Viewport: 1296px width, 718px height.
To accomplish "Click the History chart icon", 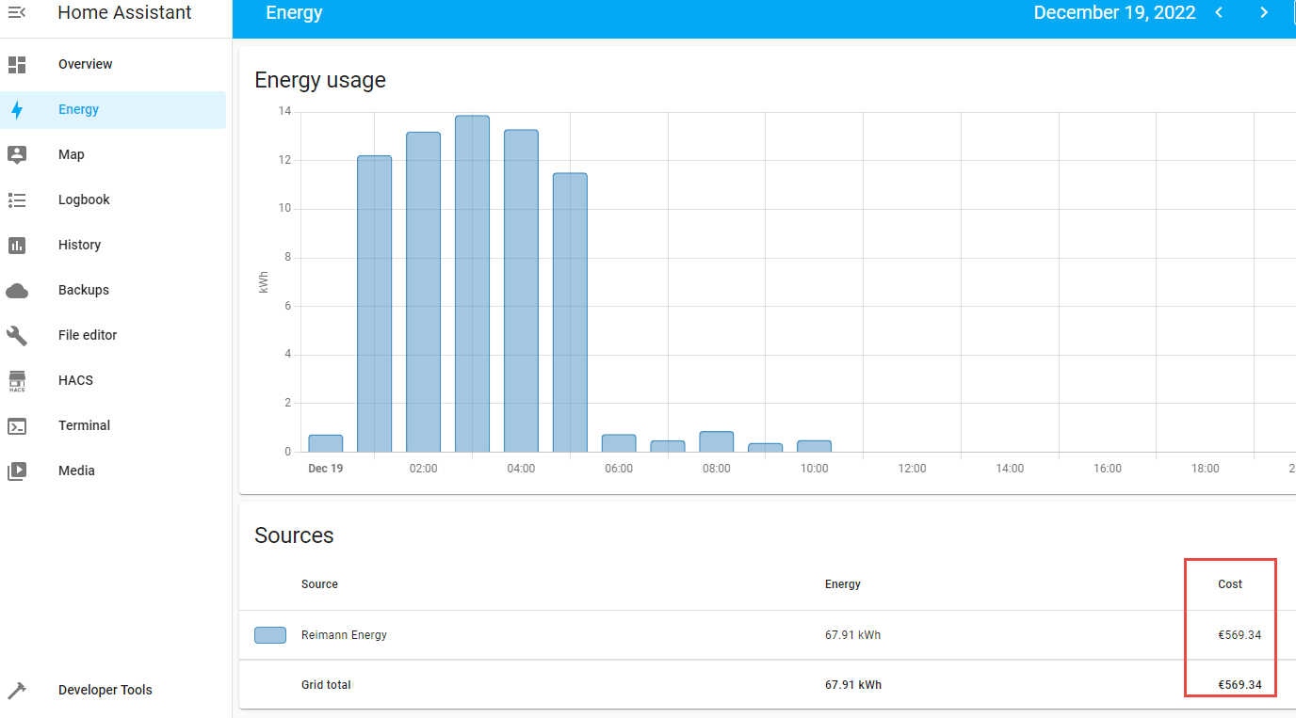I will pyautogui.click(x=17, y=245).
